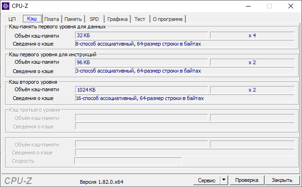Click the CPU-Z app icon in title bar
Viewport: 302px width, 187px height.
6,6
